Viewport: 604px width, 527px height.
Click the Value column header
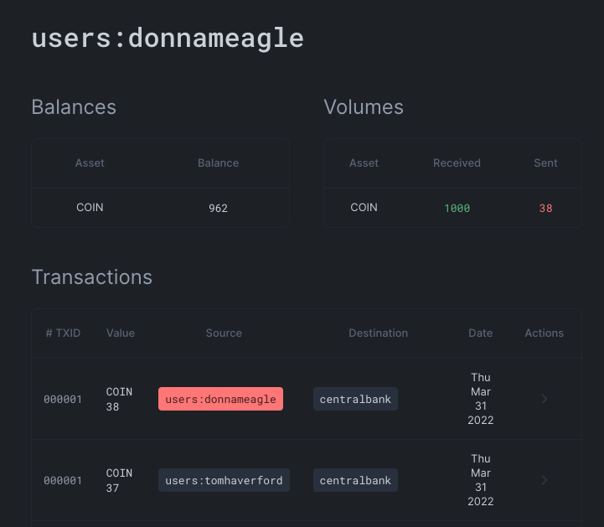click(121, 333)
